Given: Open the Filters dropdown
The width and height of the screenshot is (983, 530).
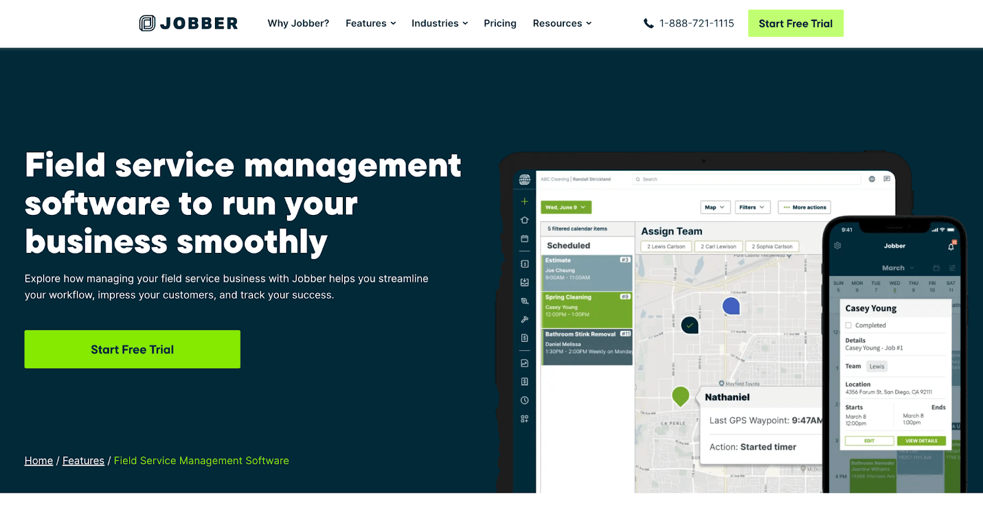Looking at the screenshot, I should [752, 208].
